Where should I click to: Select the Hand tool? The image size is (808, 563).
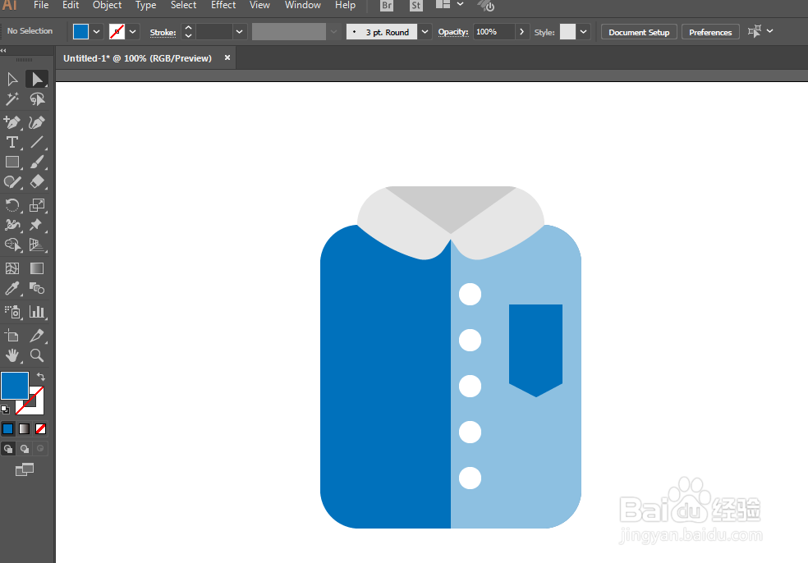pyautogui.click(x=12, y=355)
